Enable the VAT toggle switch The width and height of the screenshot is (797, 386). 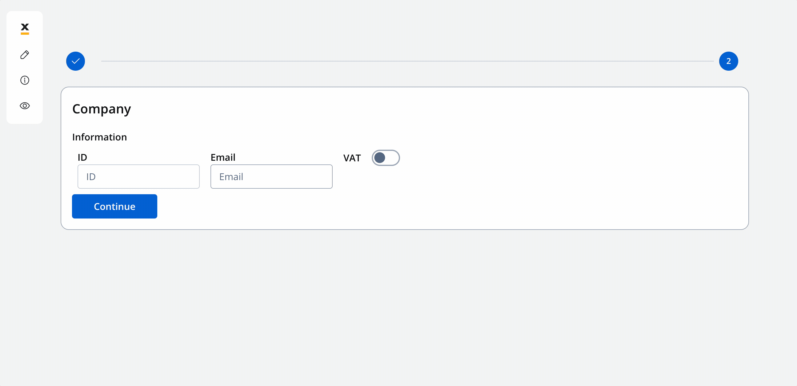coord(386,158)
